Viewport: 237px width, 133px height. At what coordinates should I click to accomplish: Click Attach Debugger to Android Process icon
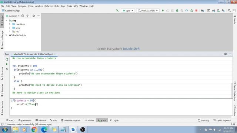click(x=192, y=11)
